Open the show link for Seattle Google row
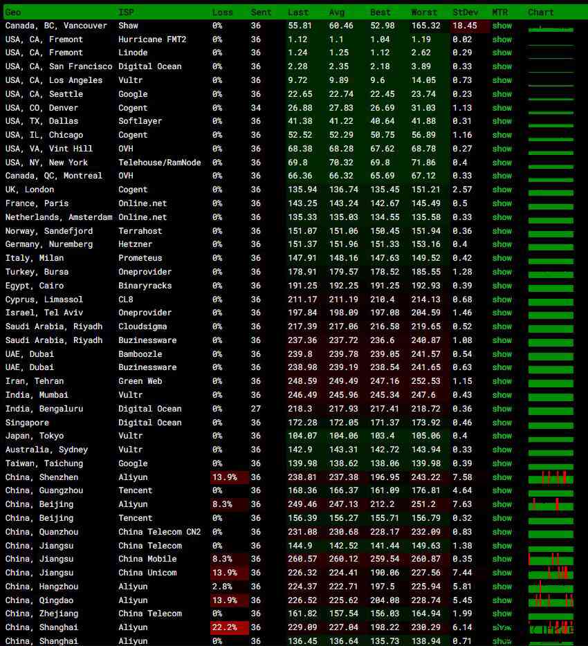588x646 pixels. click(502, 94)
